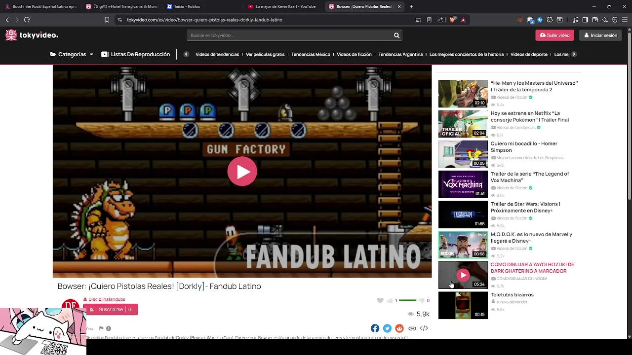The height and width of the screenshot is (355, 632).
Task: Go forward in browser history
Action: pos(17,20)
